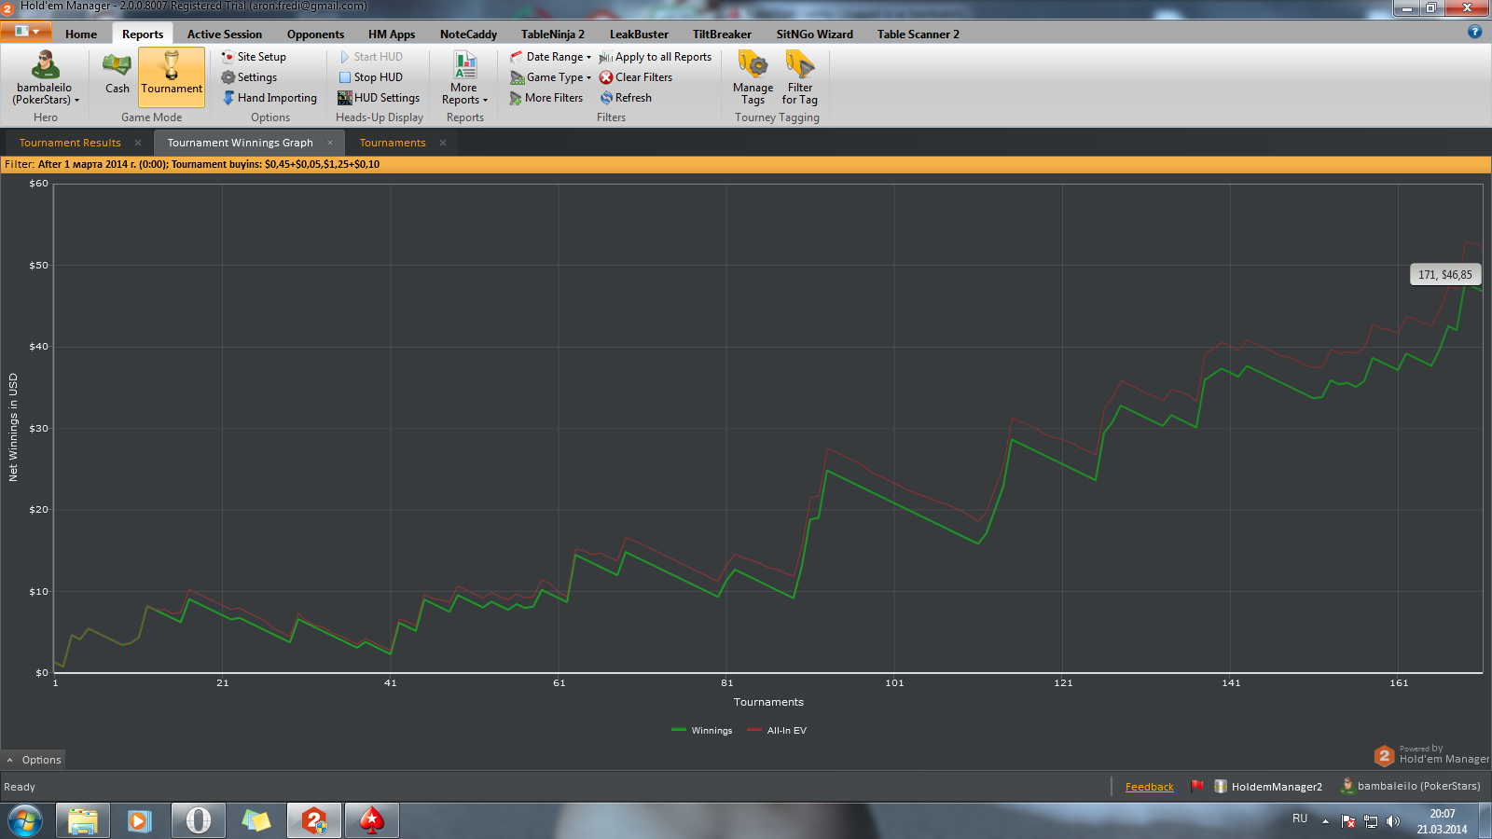Viewport: 1492px width, 839px height.
Task: Open the Windows Start menu
Action: click(x=25, y=821)
